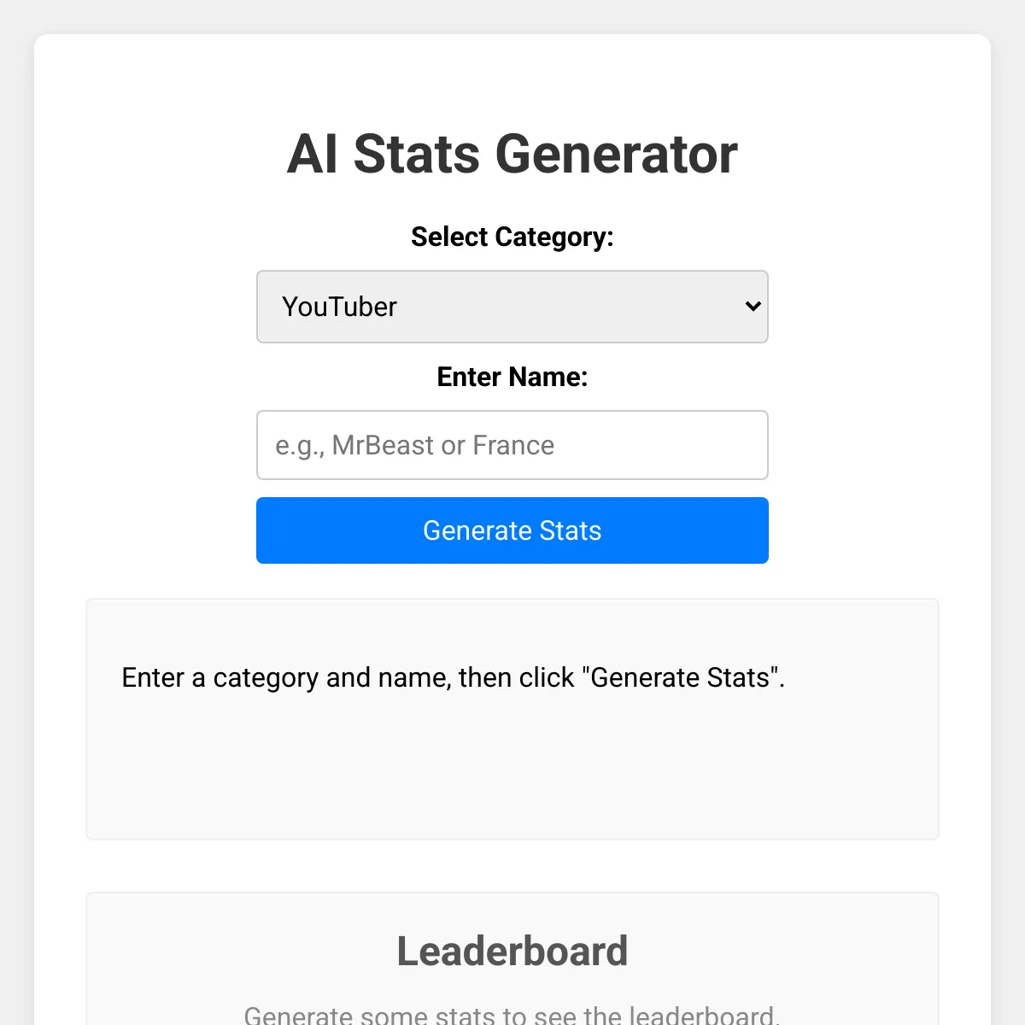1025x1025 pixels.
Task: Click the selected "YouTuber" option text
Action: [x=340, y=307]
